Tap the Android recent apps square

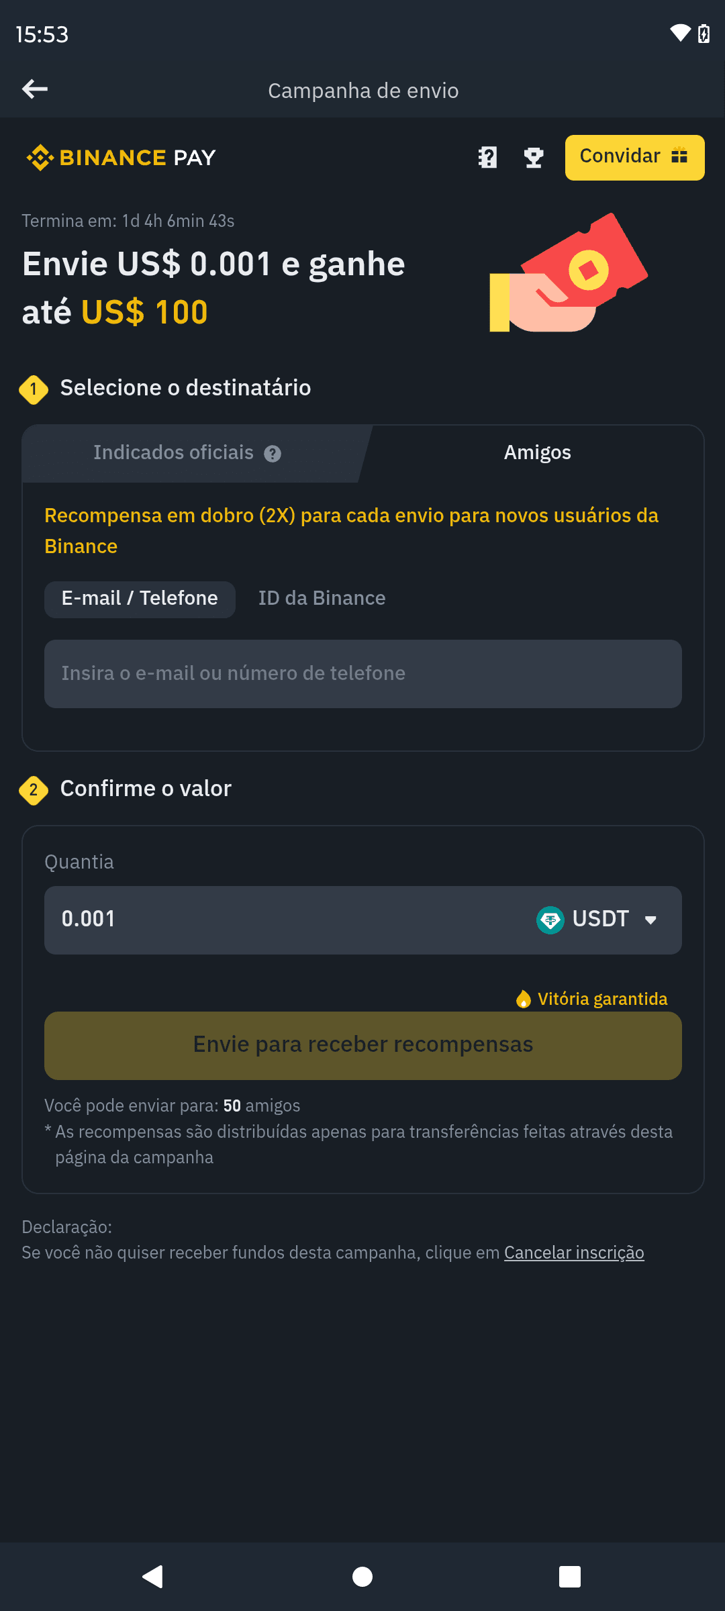click(570, 1577)
